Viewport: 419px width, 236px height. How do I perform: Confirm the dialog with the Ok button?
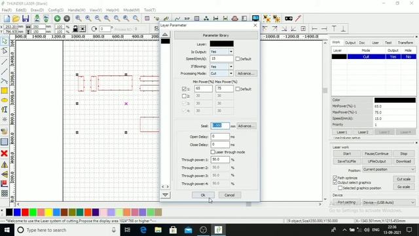coord(203,195)
